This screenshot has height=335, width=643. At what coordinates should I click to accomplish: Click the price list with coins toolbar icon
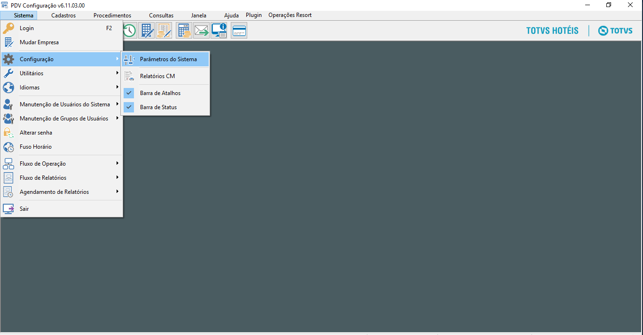coord(164,31)
